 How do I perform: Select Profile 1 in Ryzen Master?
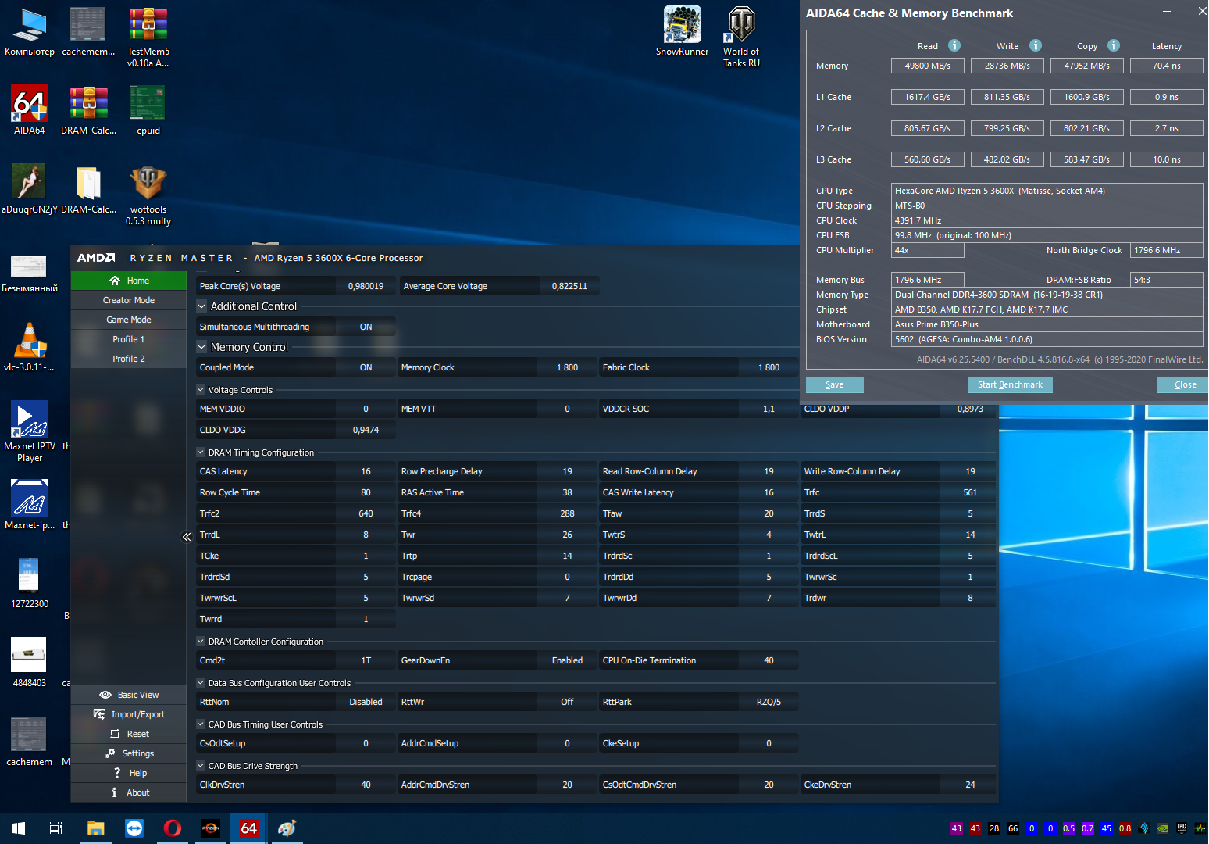[x=129, y=339]
